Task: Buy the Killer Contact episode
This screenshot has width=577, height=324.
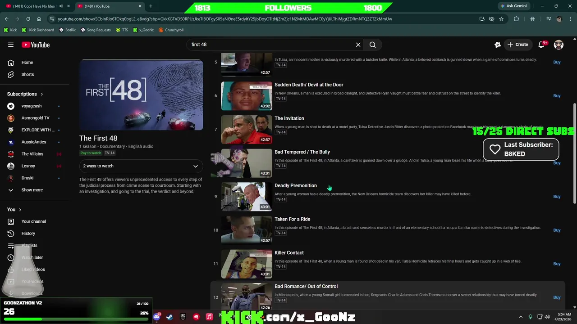Action: 557,264
